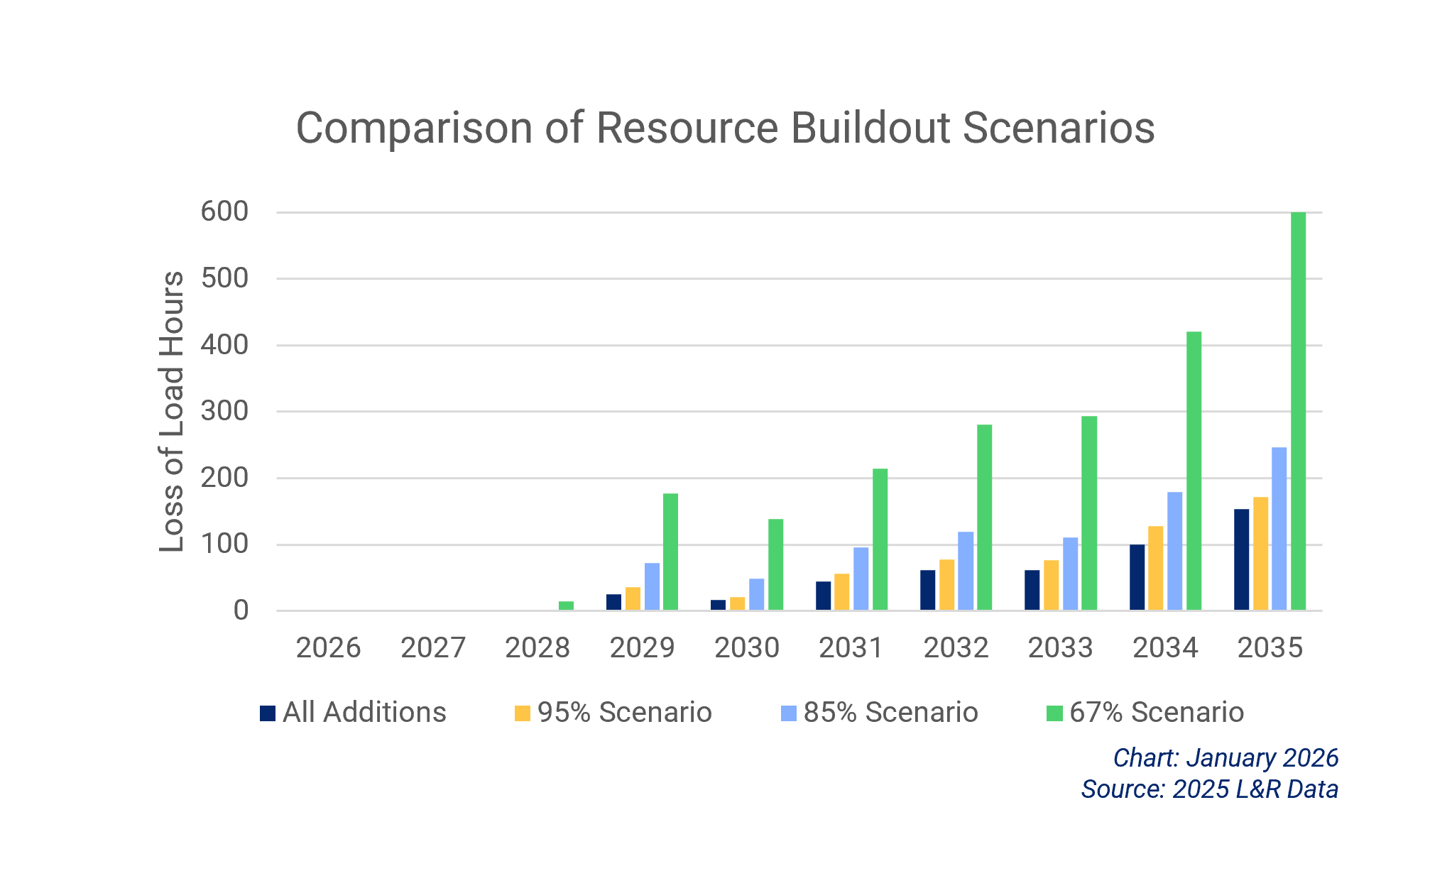The image size is (1452, 893).
Task: Select the 2029 green bar
Action: (670, 552)
